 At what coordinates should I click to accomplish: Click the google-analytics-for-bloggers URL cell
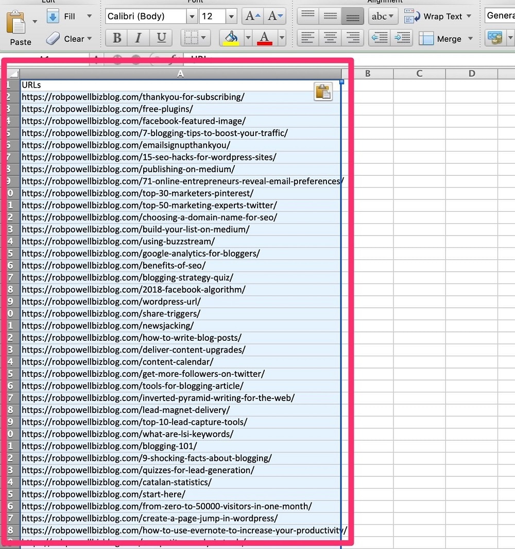[x=181, y=254]
